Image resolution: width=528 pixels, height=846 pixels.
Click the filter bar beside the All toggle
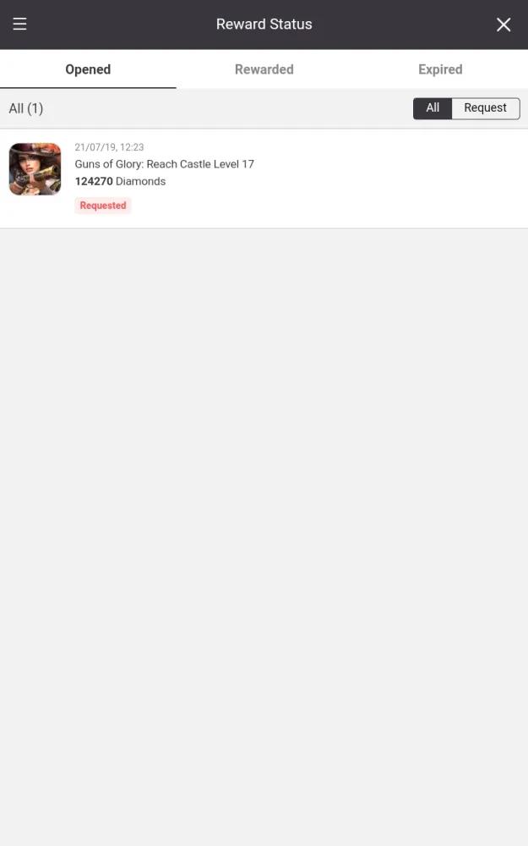[226, 108]
